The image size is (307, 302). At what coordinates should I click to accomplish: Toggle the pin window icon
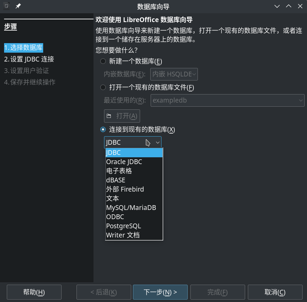tap(18, 6)
